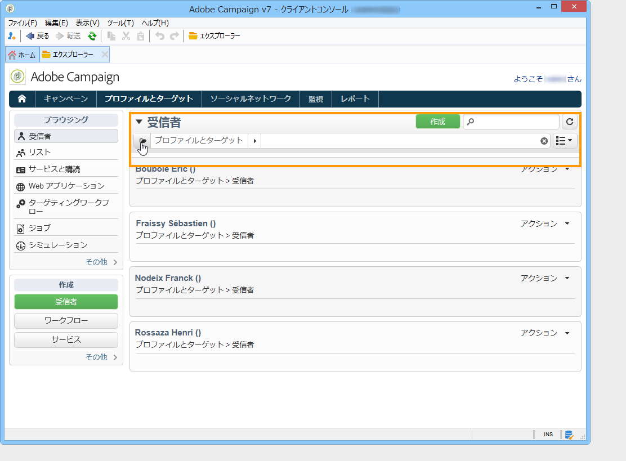This screenshot has height=461, width=626.
Task: Click the Adobe Campaign logo icon
Action: click(17, 77)
